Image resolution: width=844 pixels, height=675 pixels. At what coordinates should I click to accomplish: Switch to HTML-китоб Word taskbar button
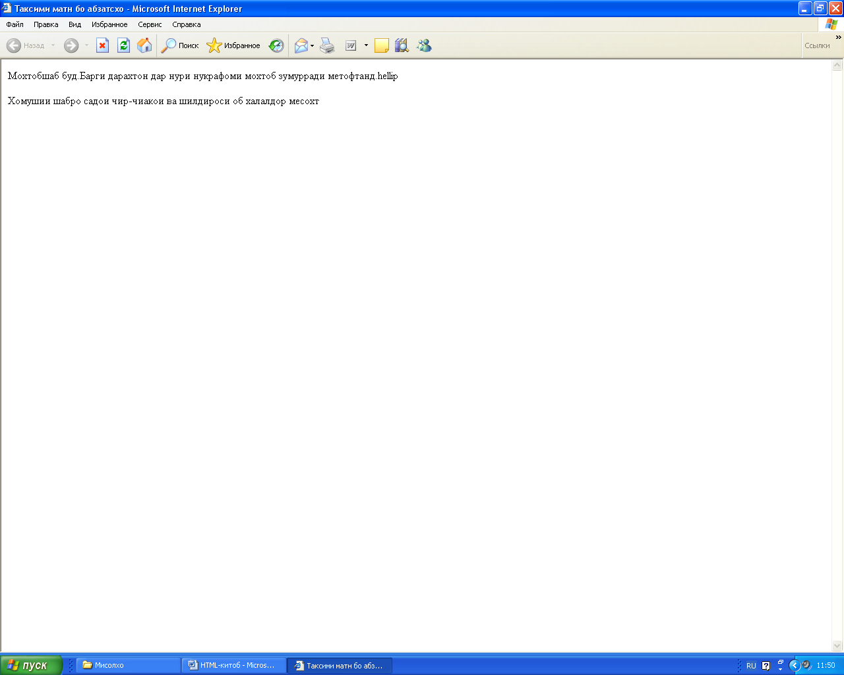pyautogui.click(x=234, y=665)
